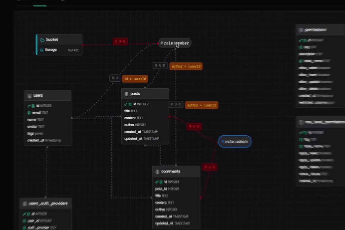Image resolution: width=345 pixels, height=230 pixels.
Task: Click the comments author INTEGER row
Action: (x=176, y=210)
